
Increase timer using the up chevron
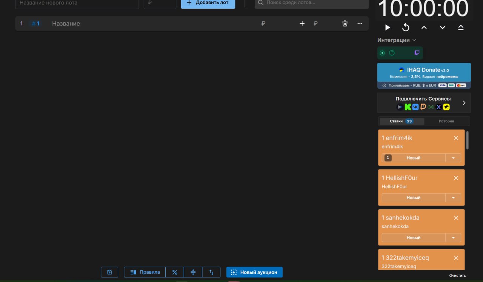(x=424, y=27)
